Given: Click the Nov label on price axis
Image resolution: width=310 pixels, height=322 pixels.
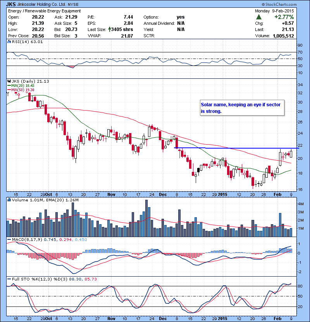Looking at the screenshot, I should tap(111, 194).
